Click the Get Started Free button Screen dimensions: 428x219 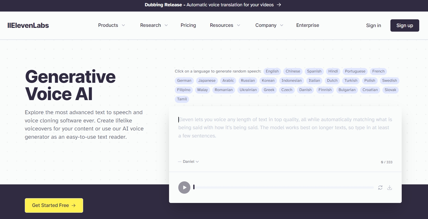coord(54,205)
